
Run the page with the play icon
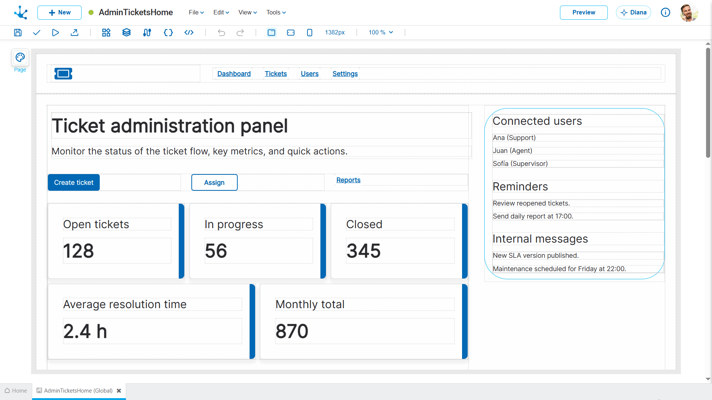(x=55, y=33)
